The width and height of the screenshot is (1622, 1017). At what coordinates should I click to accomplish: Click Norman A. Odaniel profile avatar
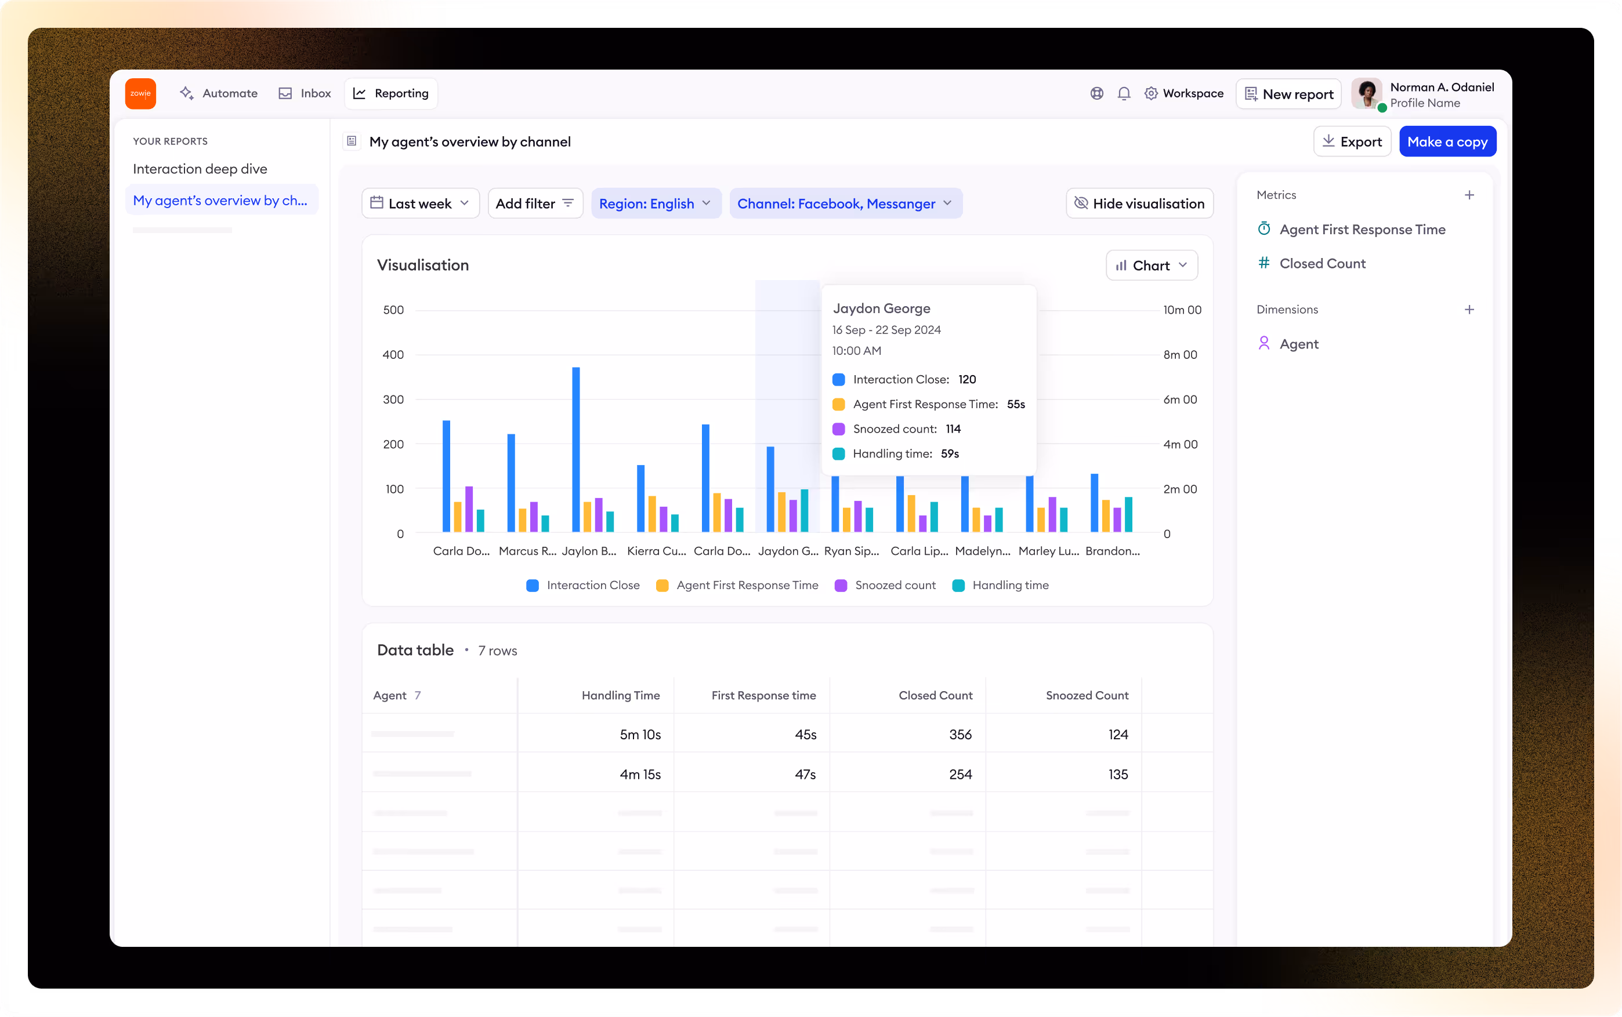click(x=1367, y=93)
